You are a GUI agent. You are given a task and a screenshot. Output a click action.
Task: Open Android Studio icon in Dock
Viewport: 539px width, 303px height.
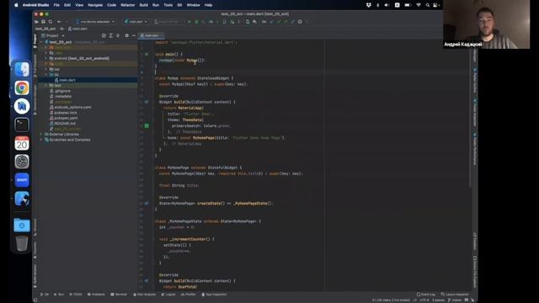22,106
